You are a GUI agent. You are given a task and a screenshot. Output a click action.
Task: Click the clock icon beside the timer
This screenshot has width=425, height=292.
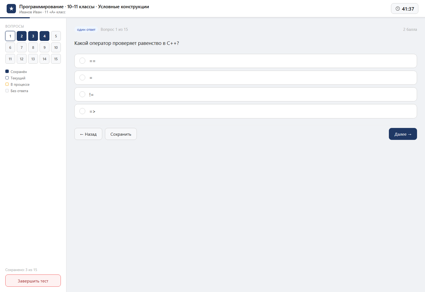click(x=398, y=9)
